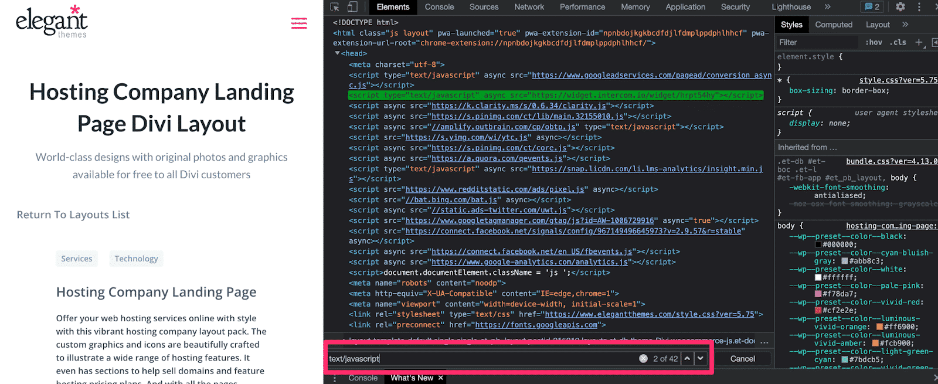Viewport: 938px width, 384px height.
Task: Click the Elegant Themes logo
Action: 52,22
